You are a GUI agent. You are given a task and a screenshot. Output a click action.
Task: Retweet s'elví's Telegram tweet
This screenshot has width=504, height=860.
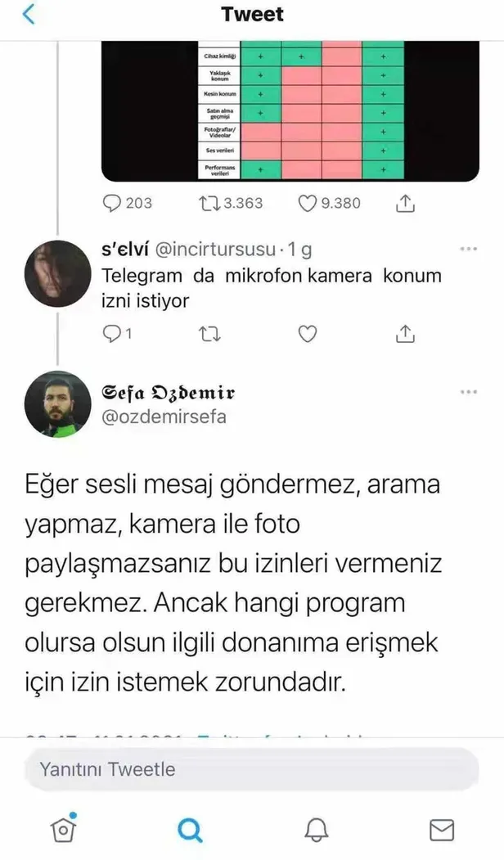(x=211, y=333)
